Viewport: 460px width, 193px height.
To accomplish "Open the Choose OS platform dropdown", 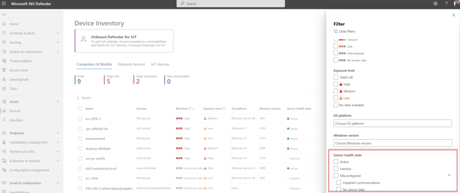I will pyautogui.click(x=393, y=123).
